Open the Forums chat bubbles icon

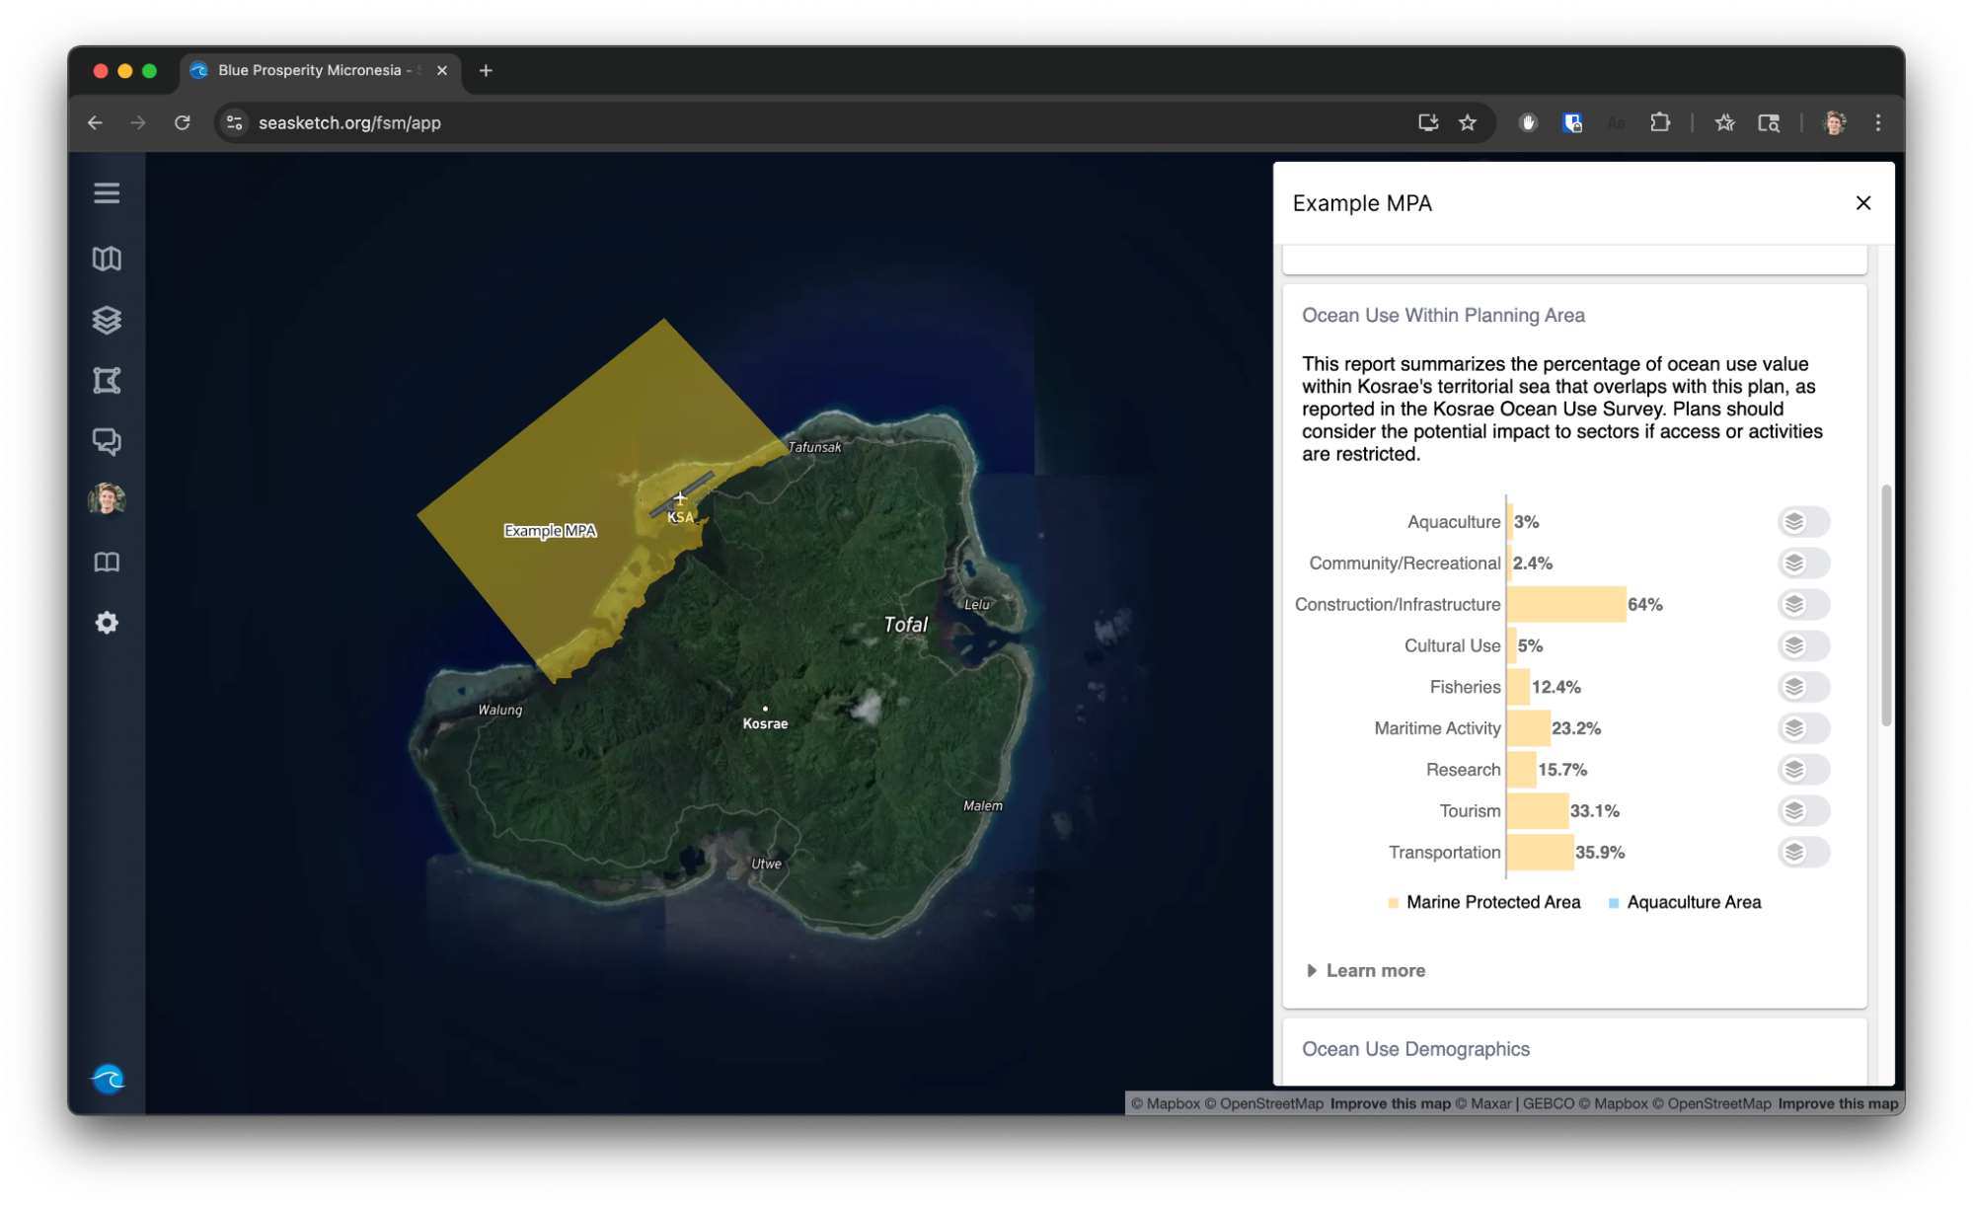point(107,441)
